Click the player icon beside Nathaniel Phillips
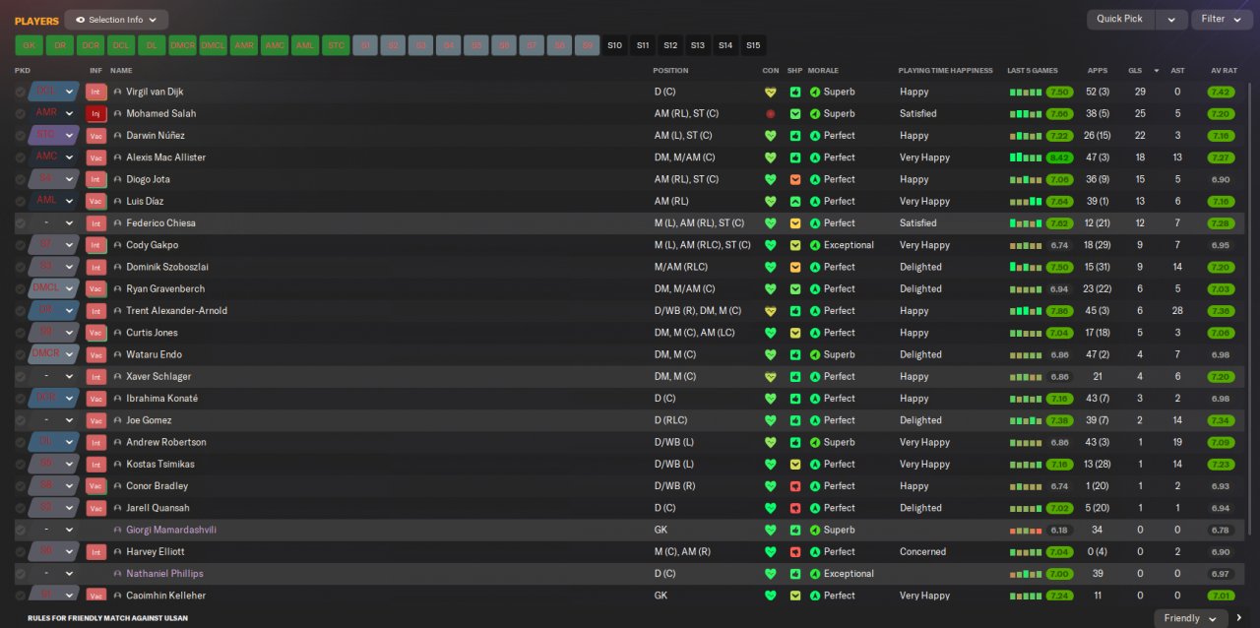This screenshot has width=1260, height=628. pyautogui.click(x=118, y=574)
